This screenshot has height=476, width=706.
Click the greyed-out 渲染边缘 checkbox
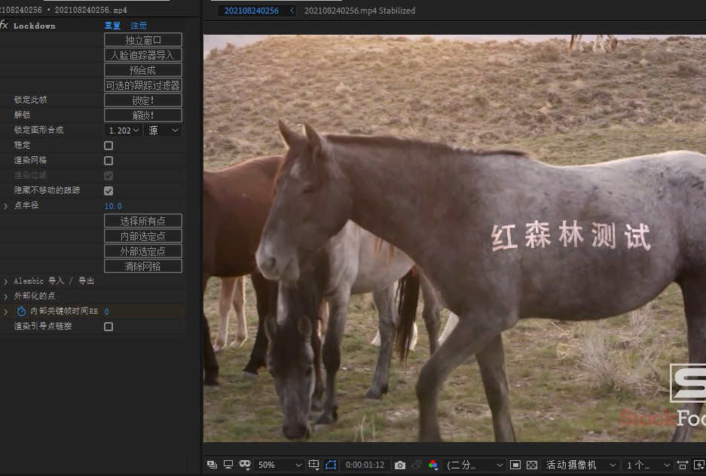pyautogui.click(x=108, y=175)
